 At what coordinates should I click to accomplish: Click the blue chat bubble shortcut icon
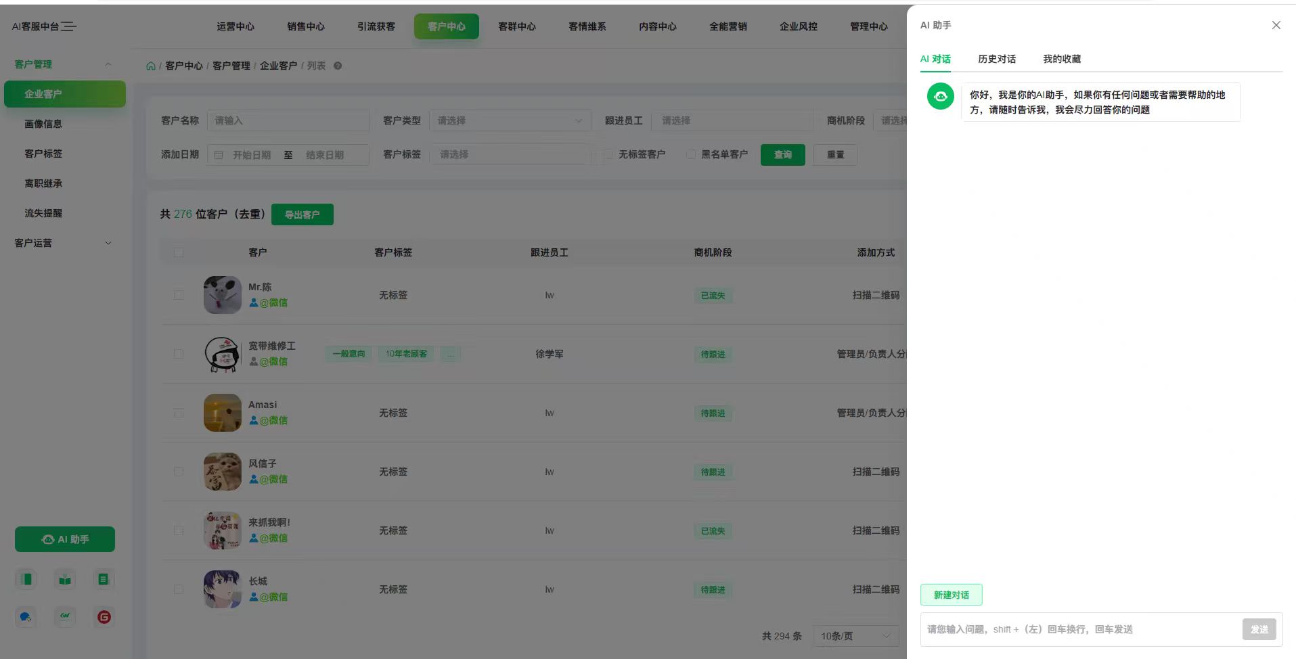[26, 617]
